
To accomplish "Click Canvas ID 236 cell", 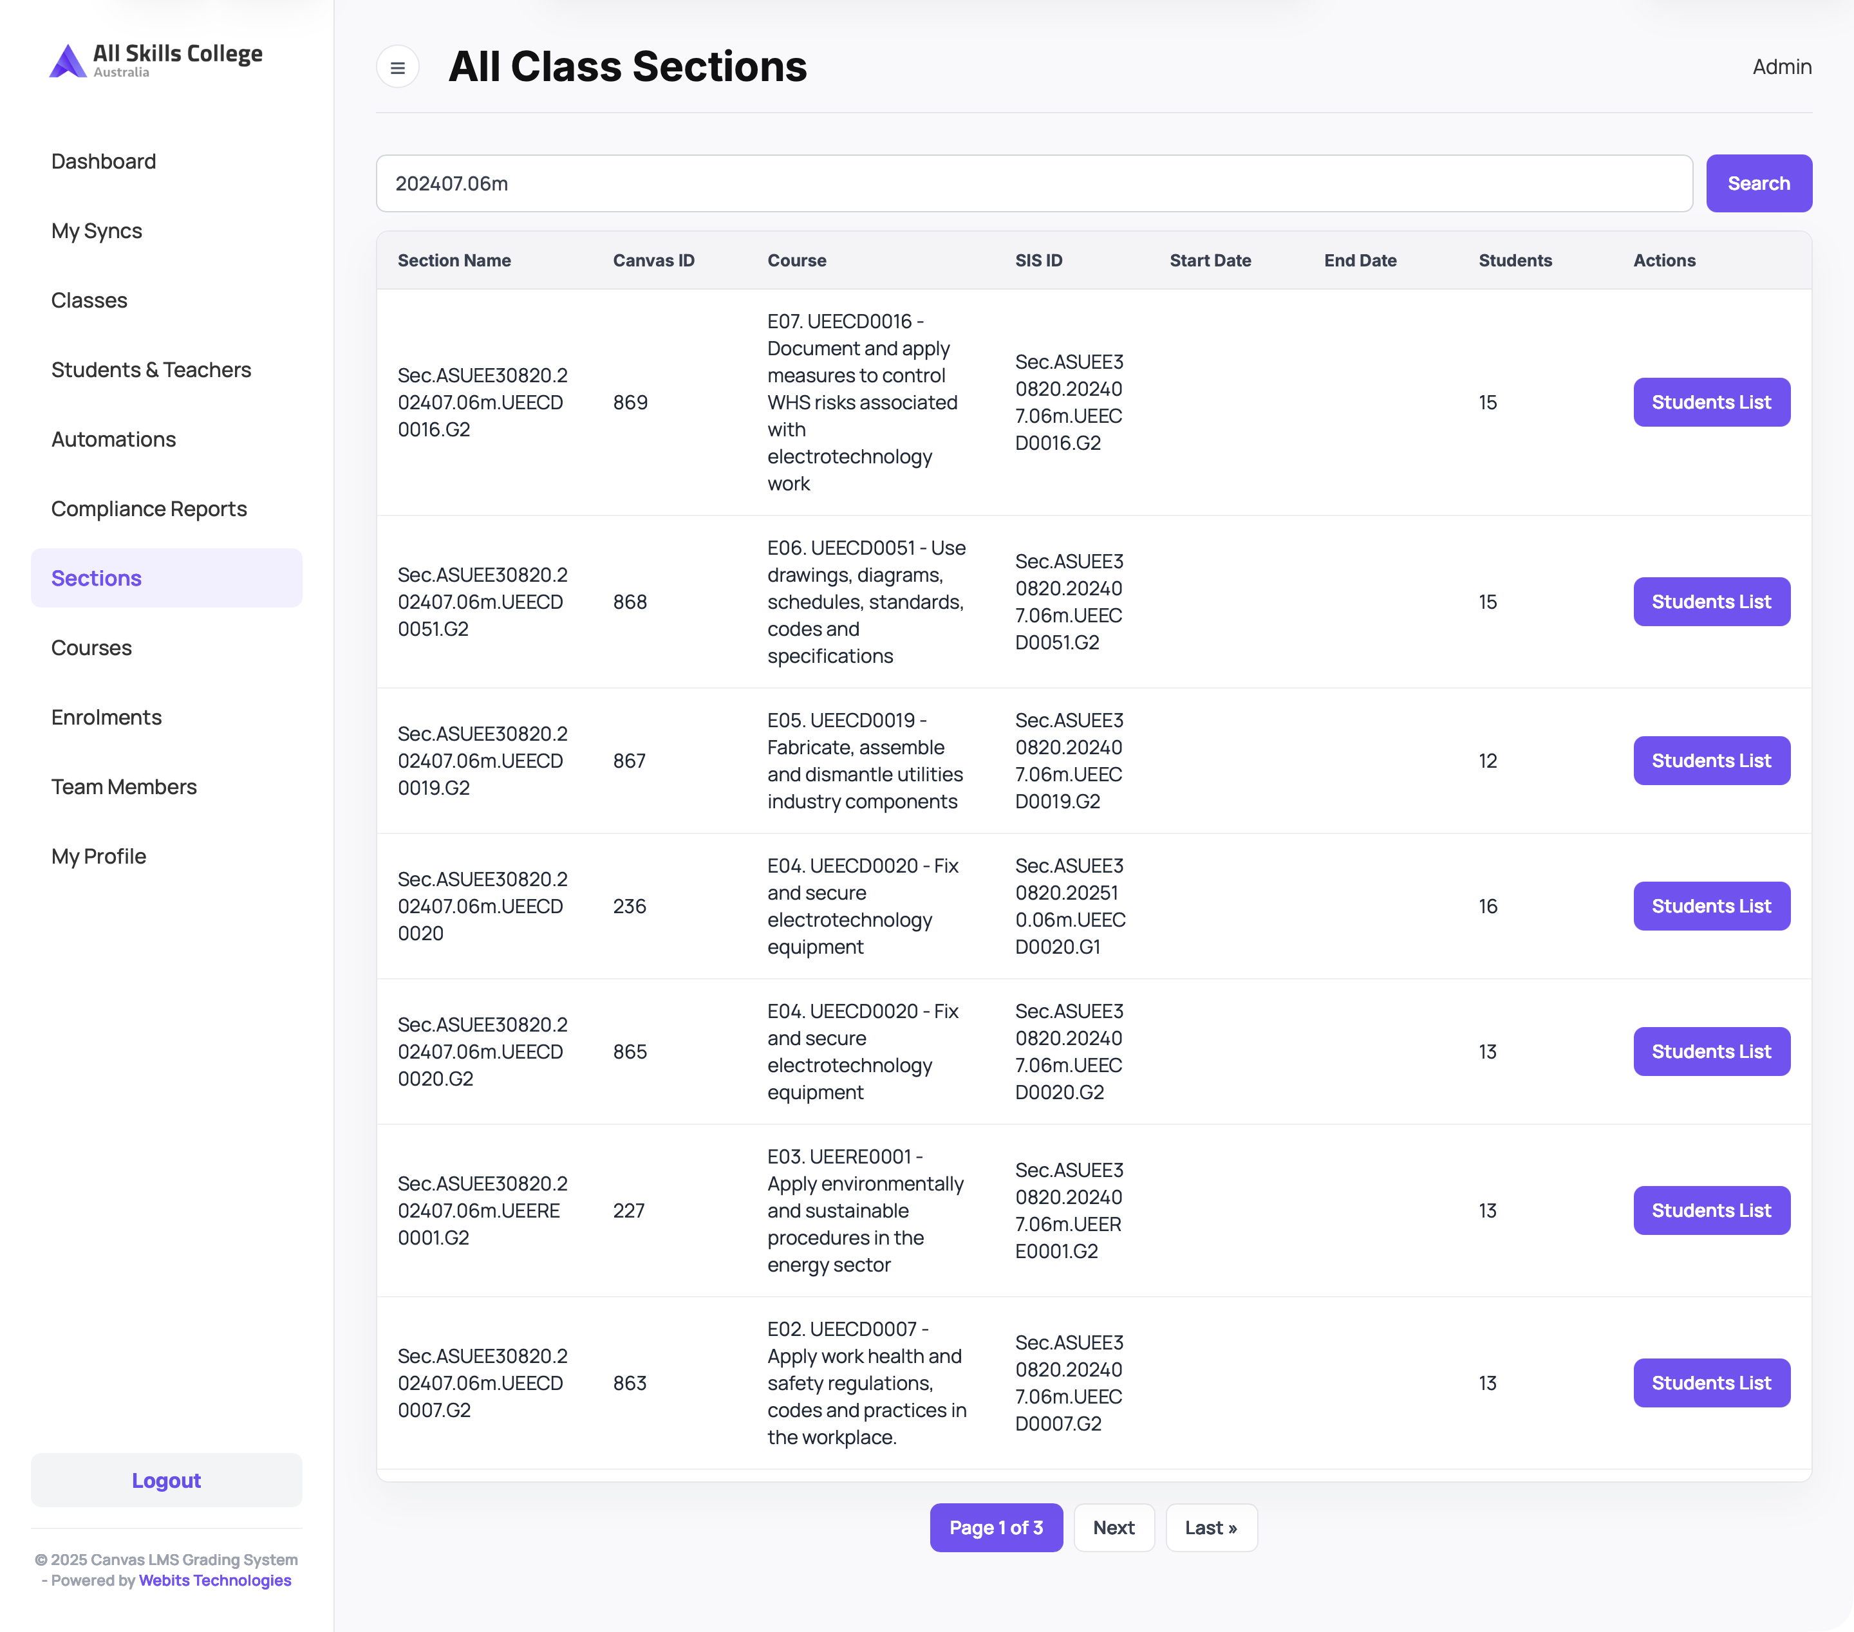I will (630, 907).
